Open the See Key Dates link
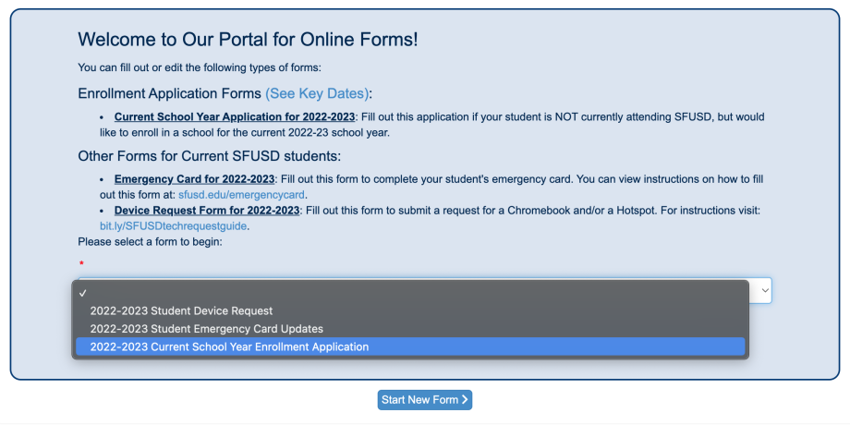Viewport: 850px width, 425px height. tap(317, 94)
